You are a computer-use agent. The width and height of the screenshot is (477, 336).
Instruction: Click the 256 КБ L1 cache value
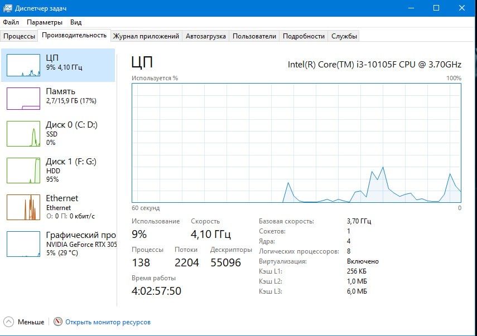click(x=356, y=271)
